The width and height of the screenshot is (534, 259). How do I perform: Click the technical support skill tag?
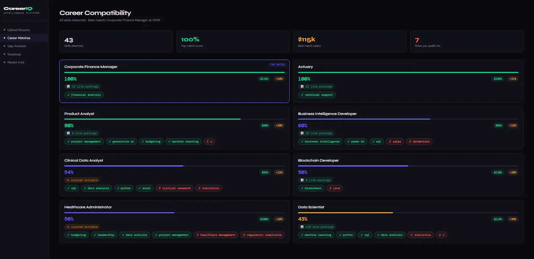tap(317, 95)
